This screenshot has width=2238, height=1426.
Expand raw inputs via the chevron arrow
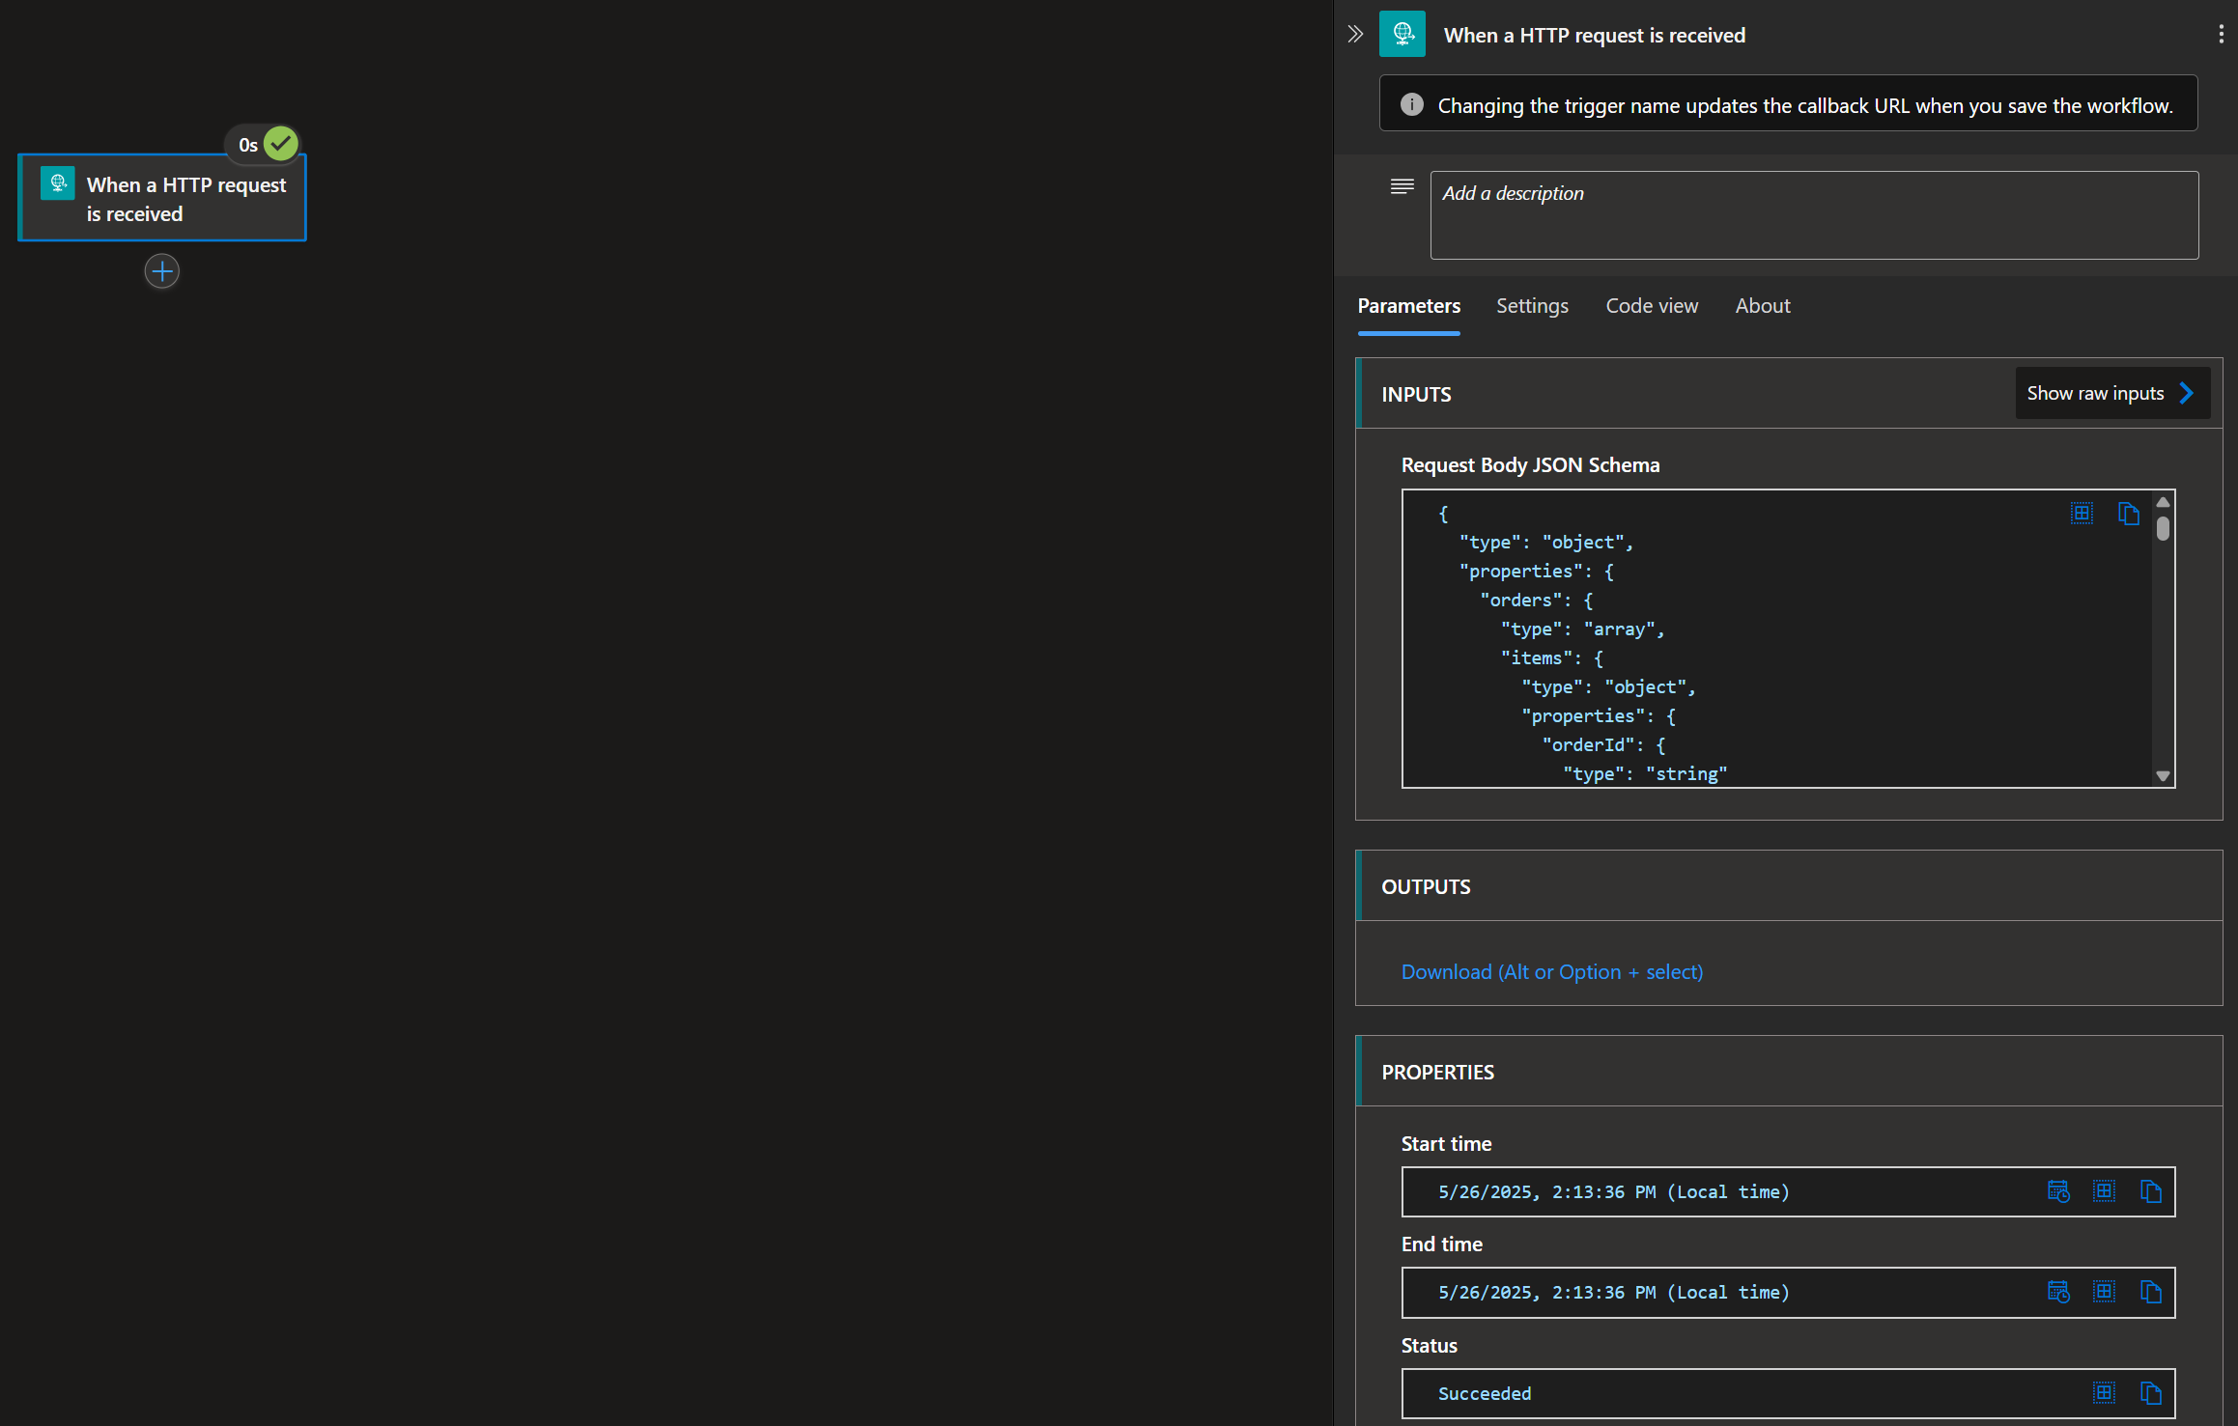point(2186,393)
